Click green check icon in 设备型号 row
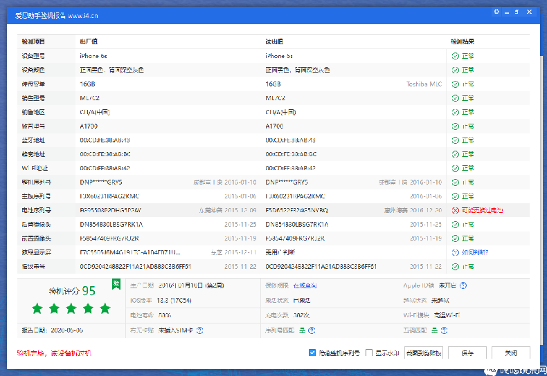 [x=455, y=56]
